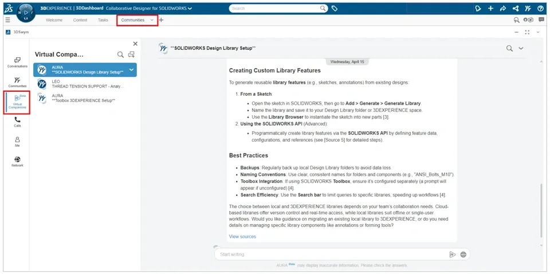Open the 3DSwym widget menu chevron
Viewport: 550px width, 274px height.
[x=538, y=32]
